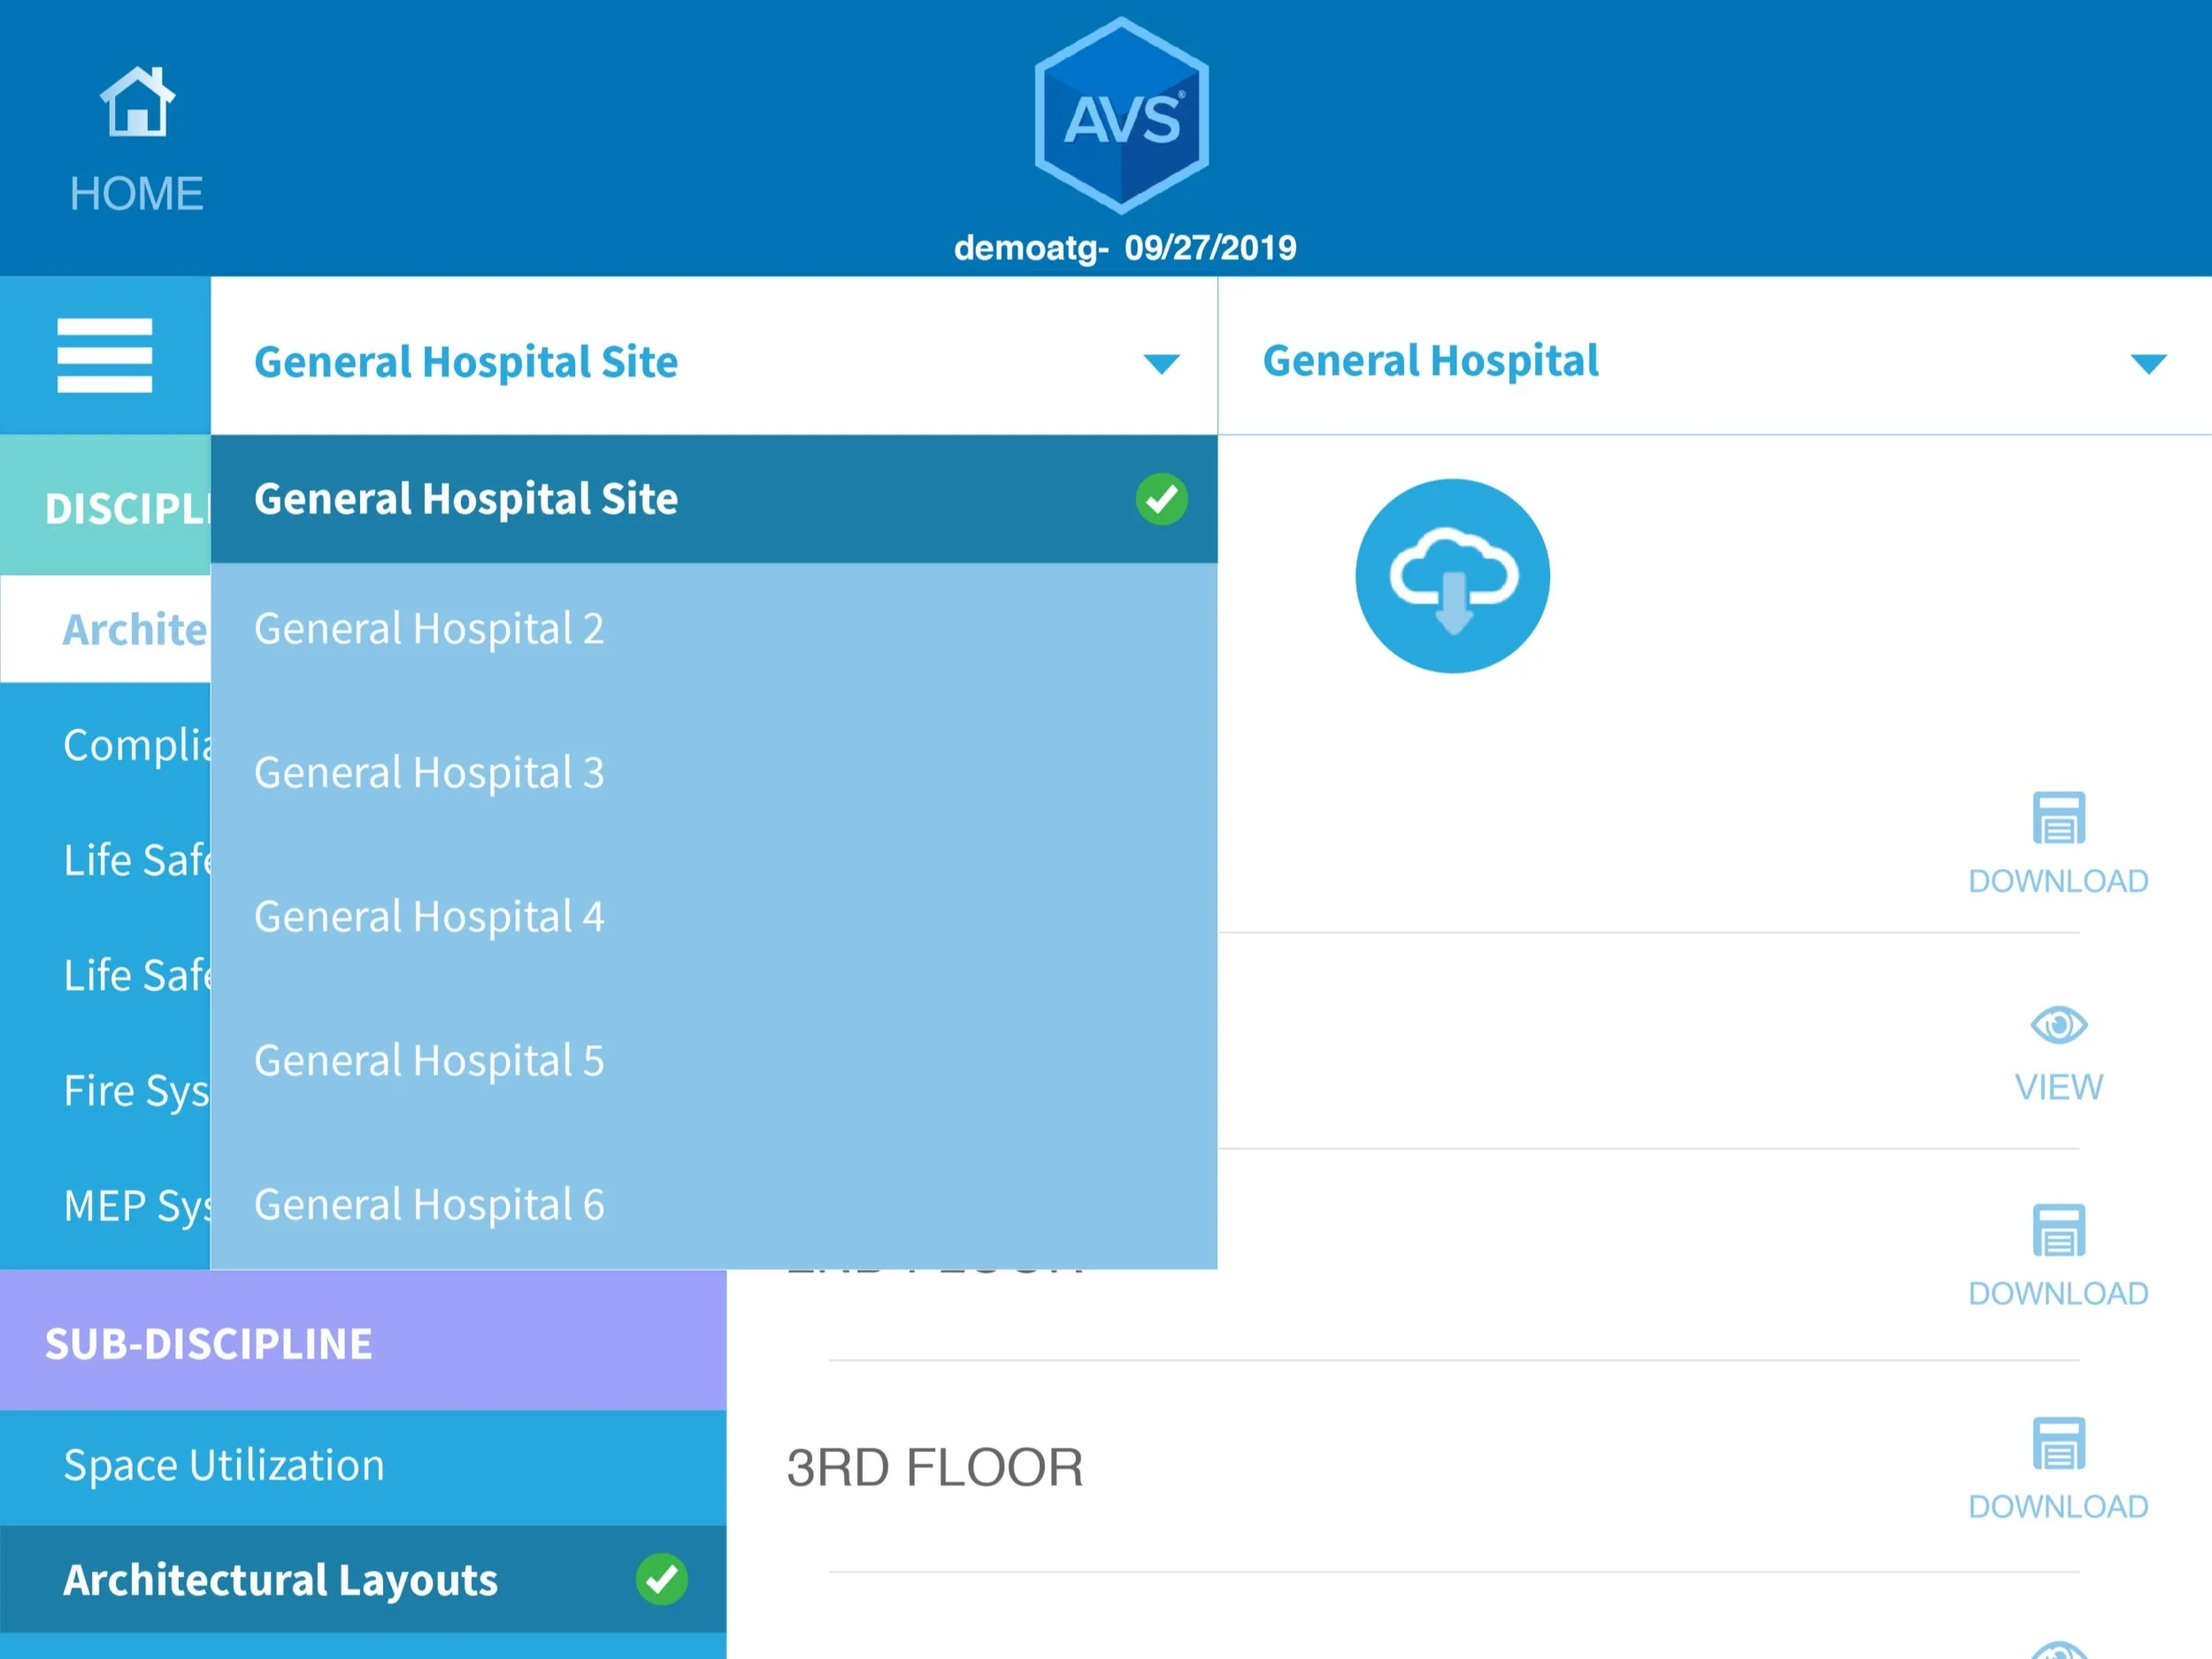Open the hamburger menu icon
Screen dimensions: 2212x1659
(105, 356)
